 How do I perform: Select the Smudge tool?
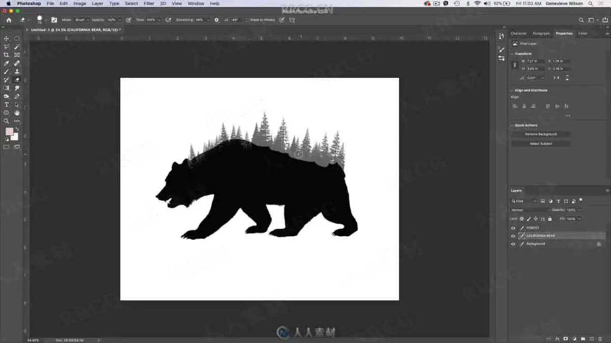(17, 88)
